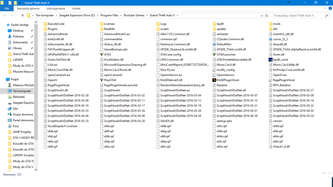Image resolution: width=333 pixels, height=187 pixels.
Task: Select the DefaultSkin file icon
Action: 214,44
